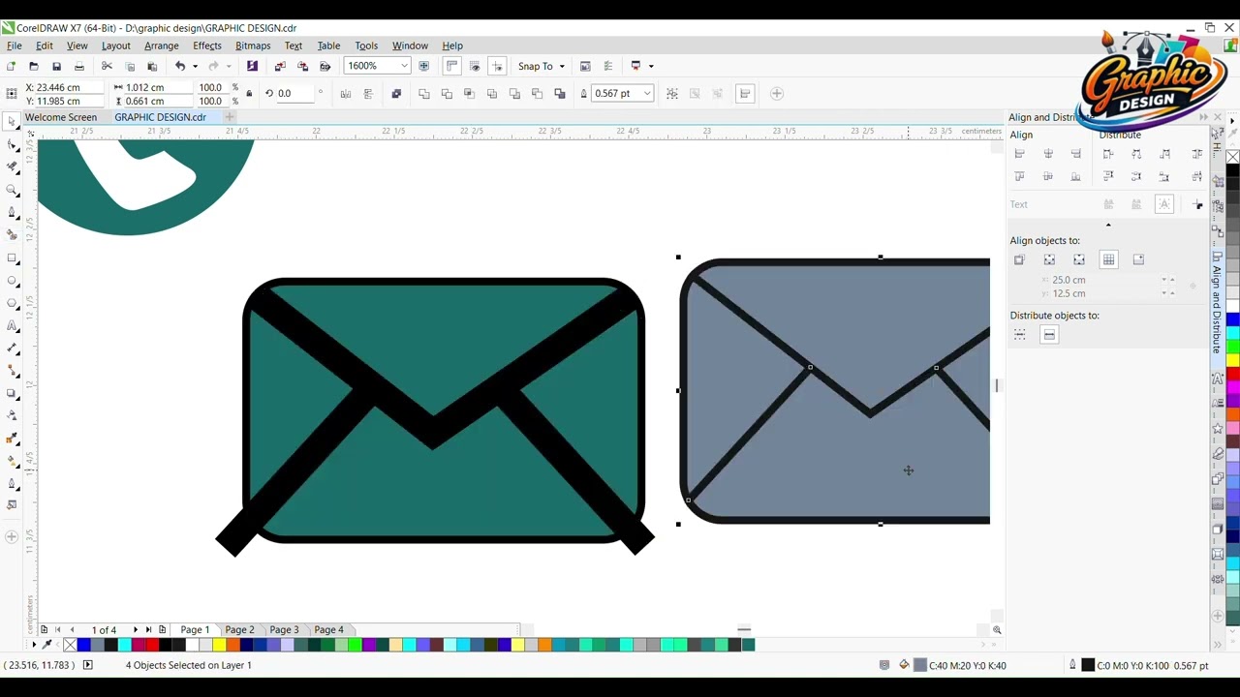Add new document tab plus button
The height and width of the screenshot is (697, 1240).
[x=230, y=117]
